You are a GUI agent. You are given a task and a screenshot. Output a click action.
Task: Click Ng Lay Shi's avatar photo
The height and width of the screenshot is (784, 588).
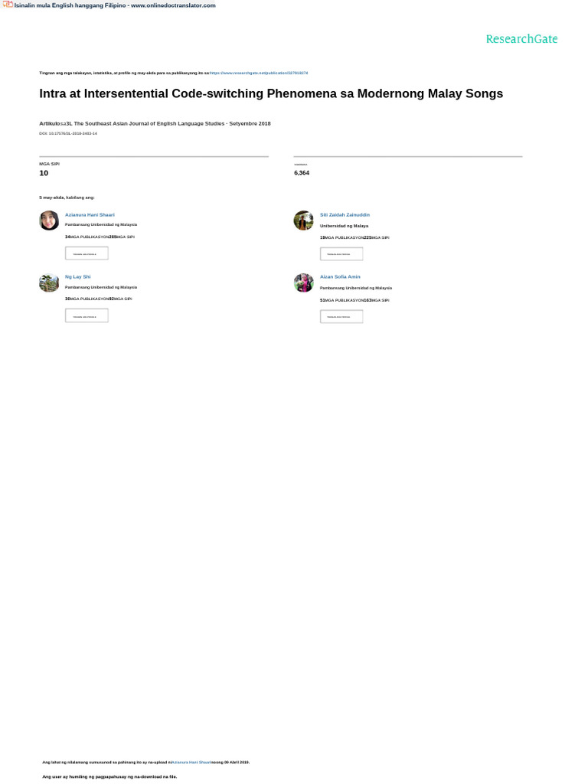click(x=49, y=283)
